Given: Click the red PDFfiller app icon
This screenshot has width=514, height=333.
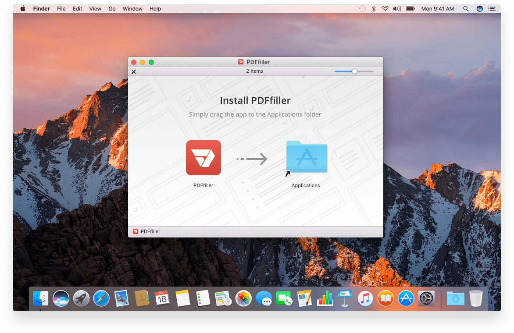Looking at the screenshot, I should (203, 158).
